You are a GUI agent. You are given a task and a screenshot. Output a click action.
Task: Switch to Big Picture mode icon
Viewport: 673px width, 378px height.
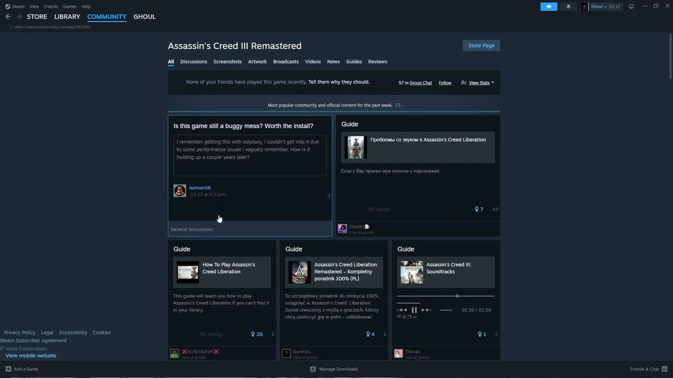tap(631, 6)
